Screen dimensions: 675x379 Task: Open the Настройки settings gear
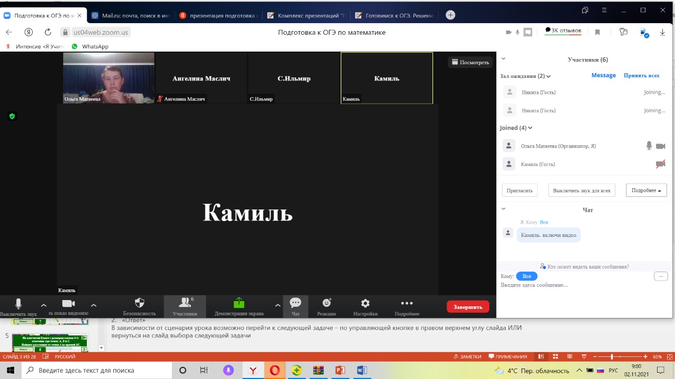(365, 303)
